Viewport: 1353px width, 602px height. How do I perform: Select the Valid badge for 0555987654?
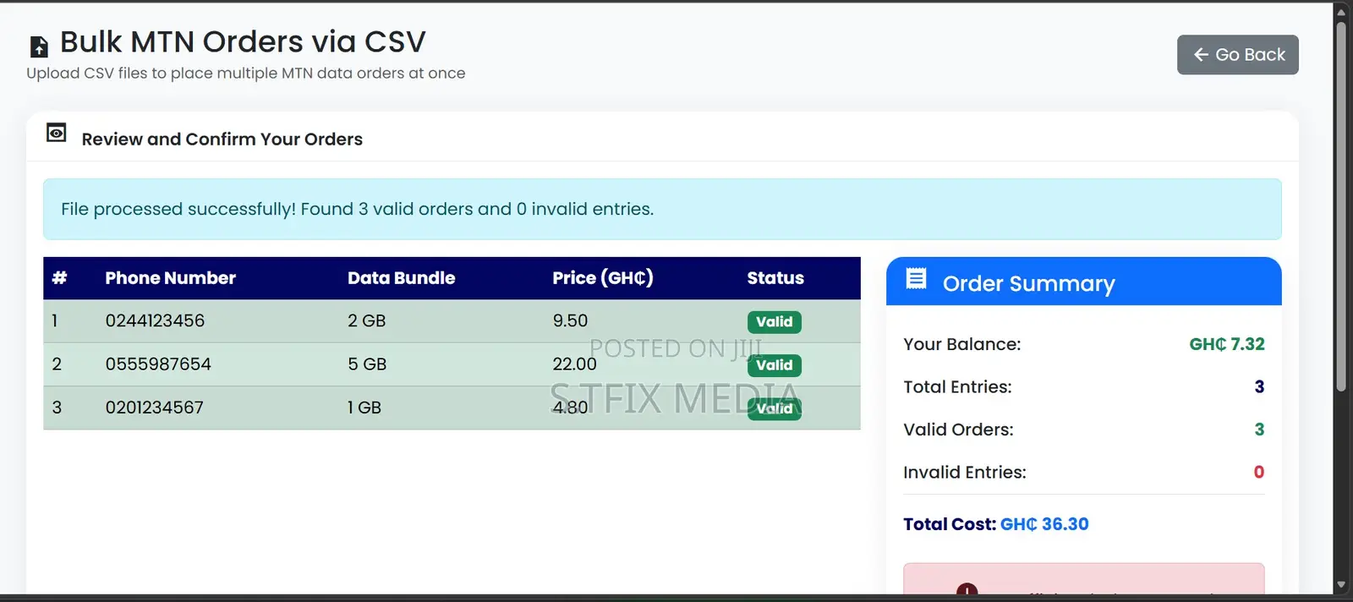(775, 365)
